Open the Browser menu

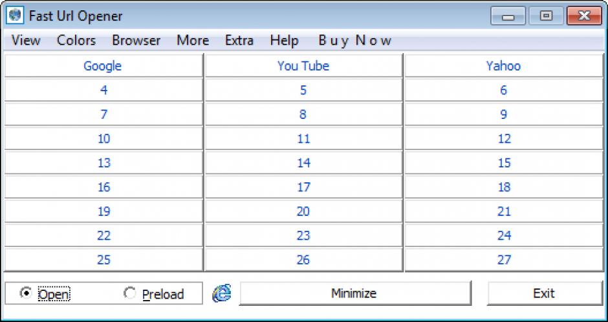(x=136, y=40)
